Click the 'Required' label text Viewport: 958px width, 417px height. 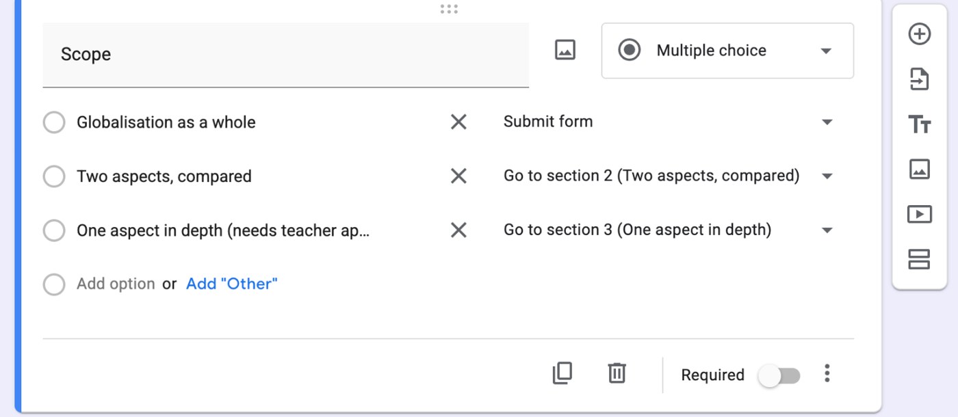pyautogui.click(x=712, y=375)
